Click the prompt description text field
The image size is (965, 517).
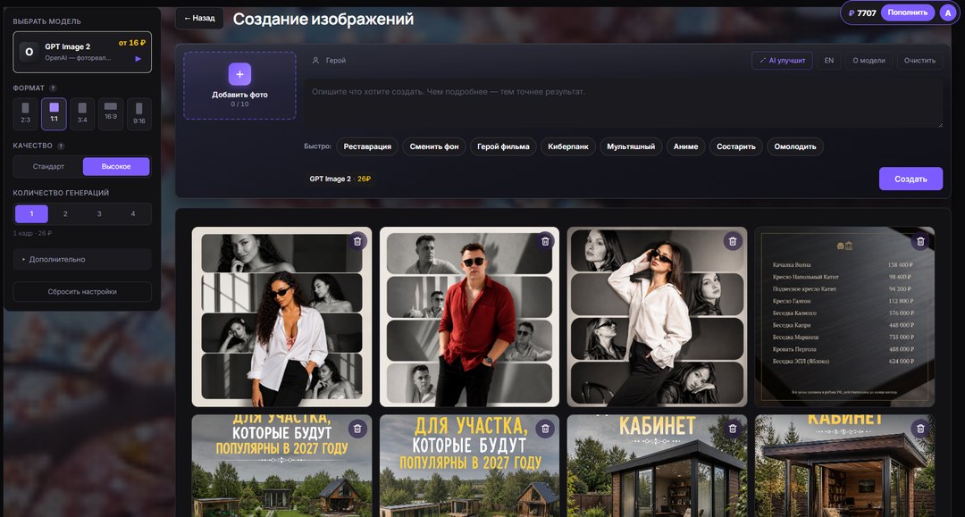coord(624,103)
